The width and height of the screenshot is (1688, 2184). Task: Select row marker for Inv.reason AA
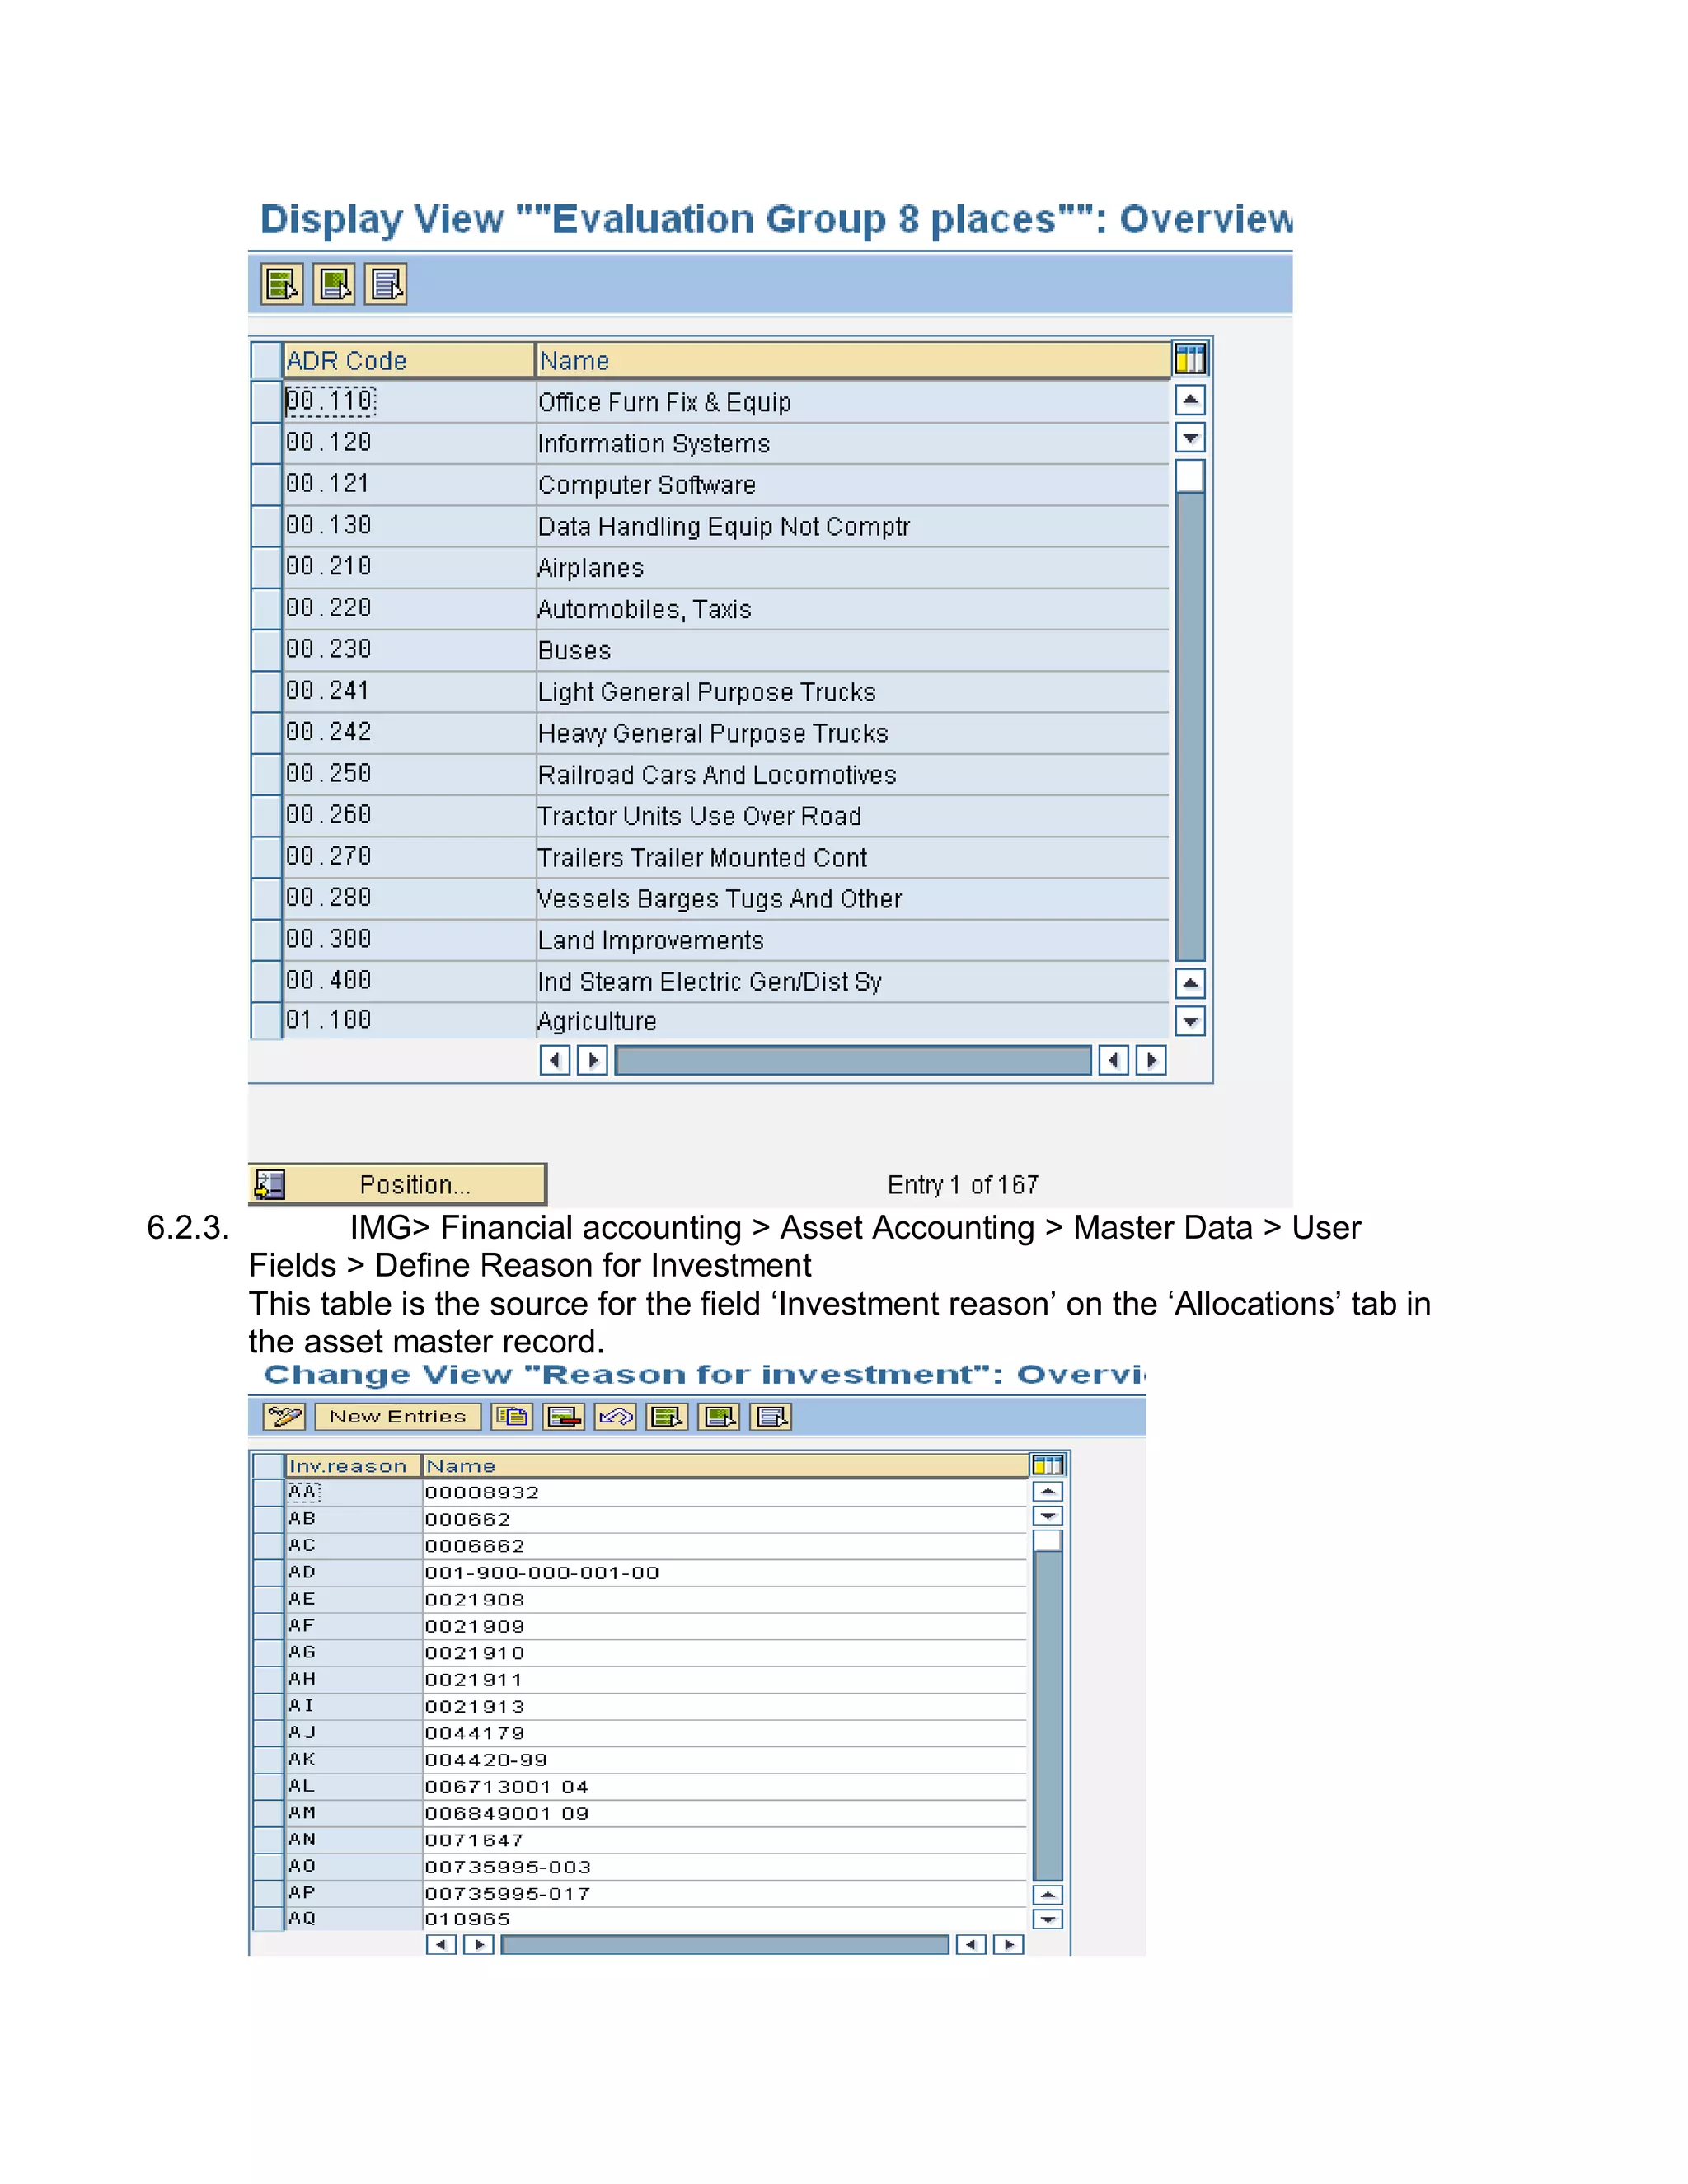tap(268, 1492)
